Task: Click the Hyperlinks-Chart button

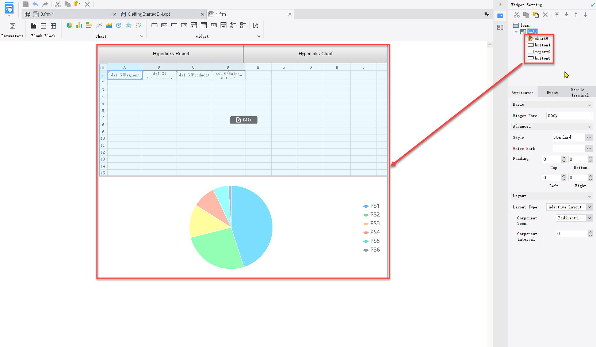Action: tap(316, 54)
